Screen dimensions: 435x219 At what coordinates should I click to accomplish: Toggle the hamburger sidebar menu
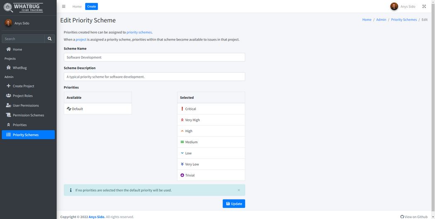pyautogui.click(x=63, y=7)
